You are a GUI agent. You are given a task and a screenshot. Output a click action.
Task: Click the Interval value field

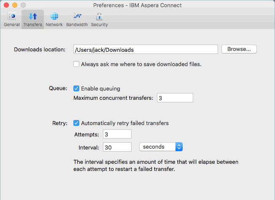tap(117, 147)
